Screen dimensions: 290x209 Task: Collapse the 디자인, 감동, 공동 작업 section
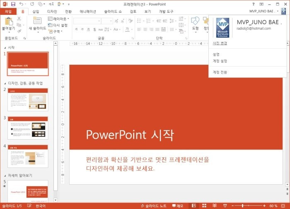click(5, 83)
